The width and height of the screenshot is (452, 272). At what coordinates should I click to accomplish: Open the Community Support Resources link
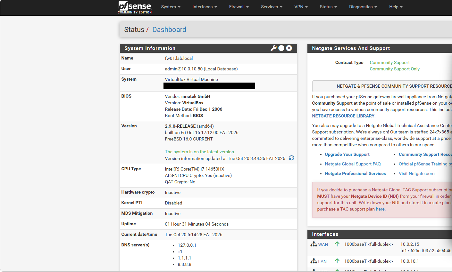[425, 154]
